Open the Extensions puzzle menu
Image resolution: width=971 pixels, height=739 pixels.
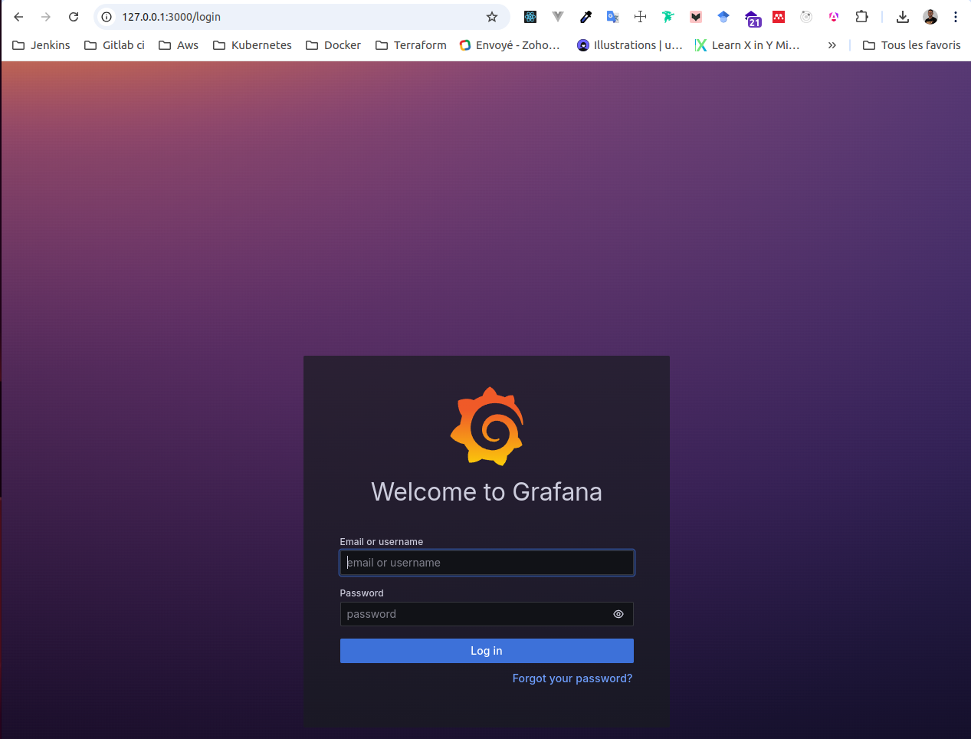(861, 17)
